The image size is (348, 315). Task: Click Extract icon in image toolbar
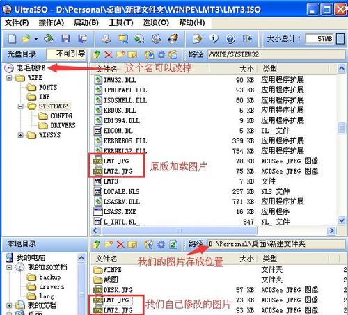149,55
